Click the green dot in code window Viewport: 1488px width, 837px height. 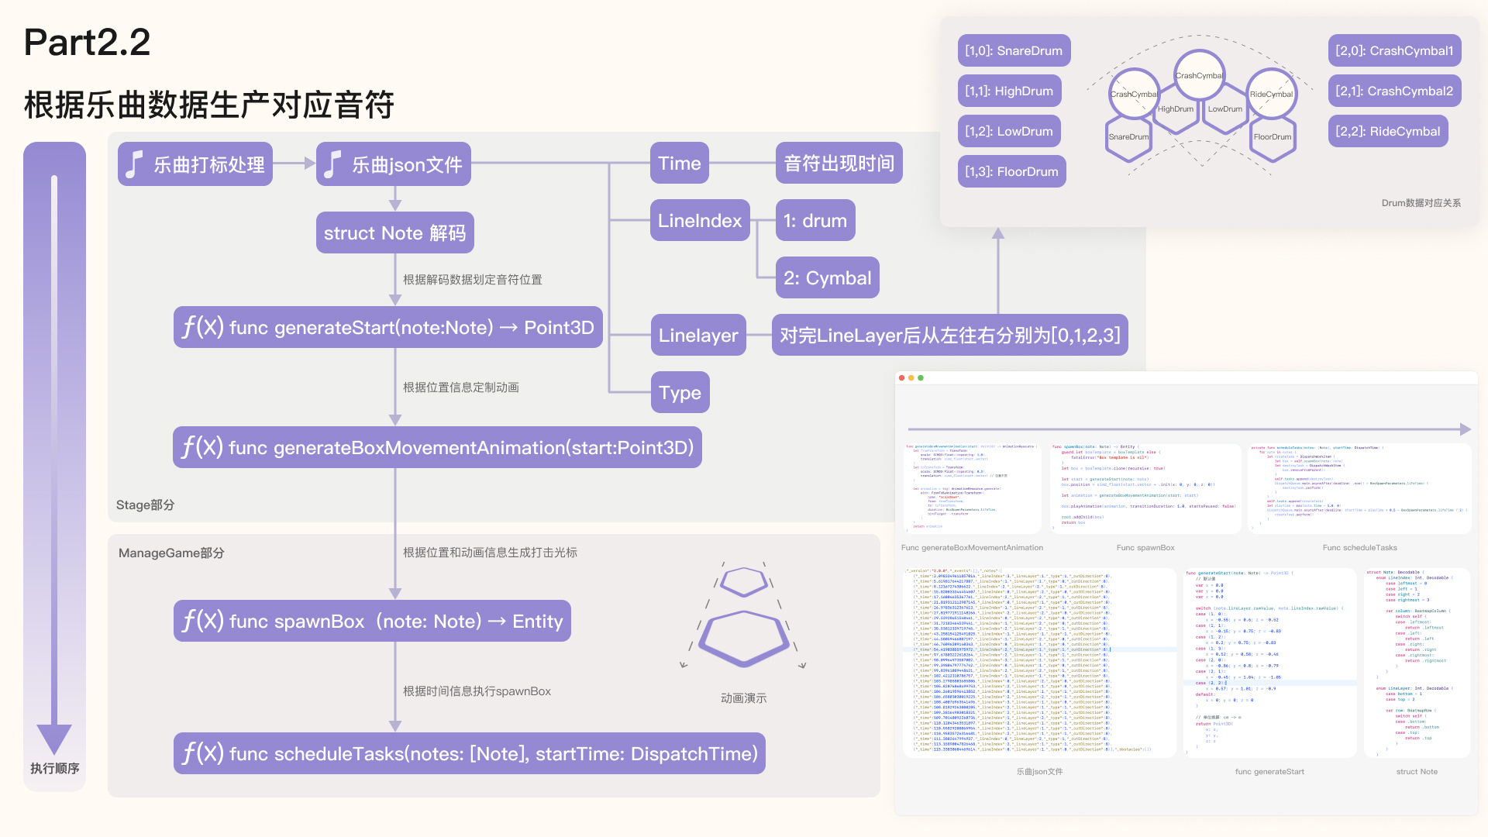coord(921,378)
